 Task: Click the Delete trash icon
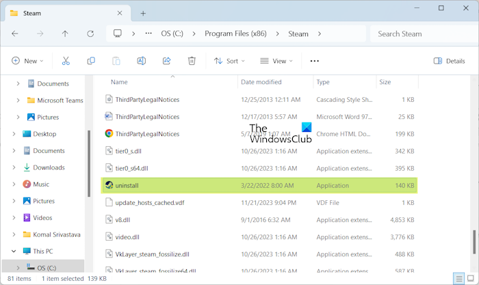point(192,61)
